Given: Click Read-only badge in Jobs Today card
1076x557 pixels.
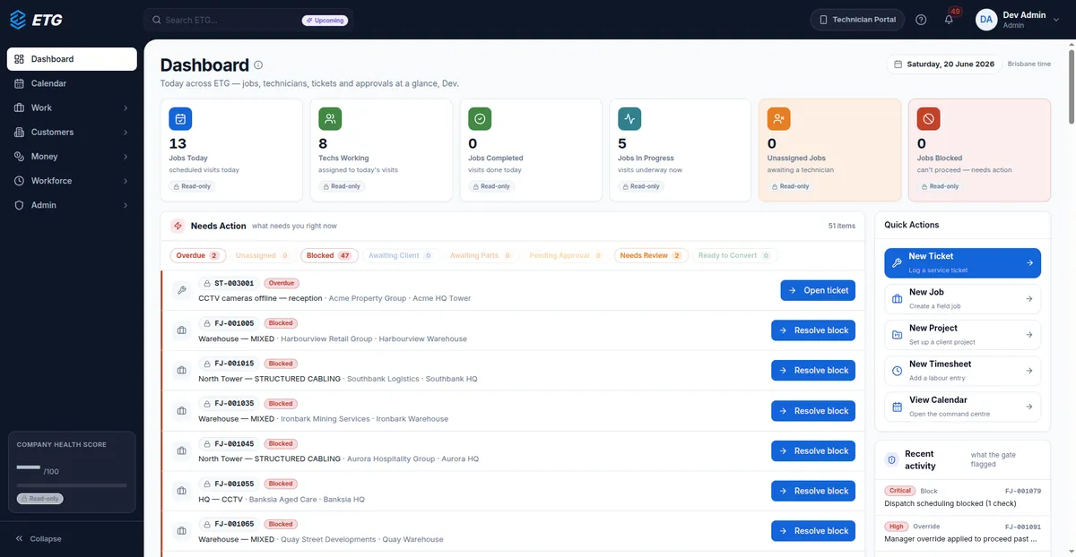Looking at the screenshot, I should click(x=192, y=186).
